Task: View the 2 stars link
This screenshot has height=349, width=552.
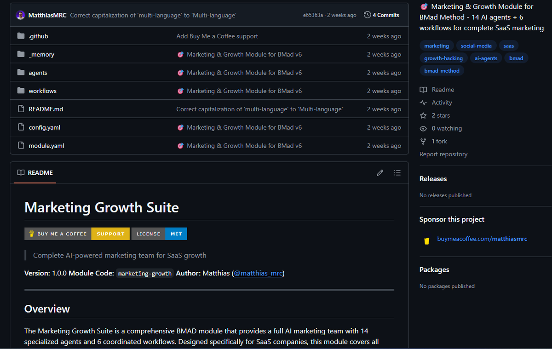Action: pyautogui.click(x=435, y=115)
